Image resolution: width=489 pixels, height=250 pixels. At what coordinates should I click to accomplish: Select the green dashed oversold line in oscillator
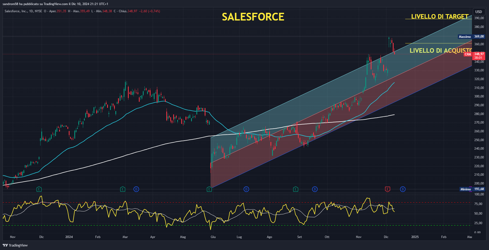pos(237,226)
